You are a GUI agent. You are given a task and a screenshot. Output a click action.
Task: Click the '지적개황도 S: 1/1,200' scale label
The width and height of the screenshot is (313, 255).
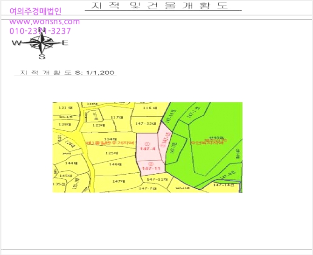click(67, 72)
